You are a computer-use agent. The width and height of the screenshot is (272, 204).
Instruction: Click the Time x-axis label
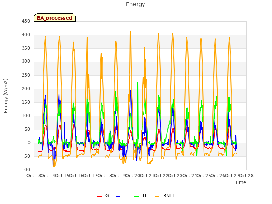[x=241, y=182]
